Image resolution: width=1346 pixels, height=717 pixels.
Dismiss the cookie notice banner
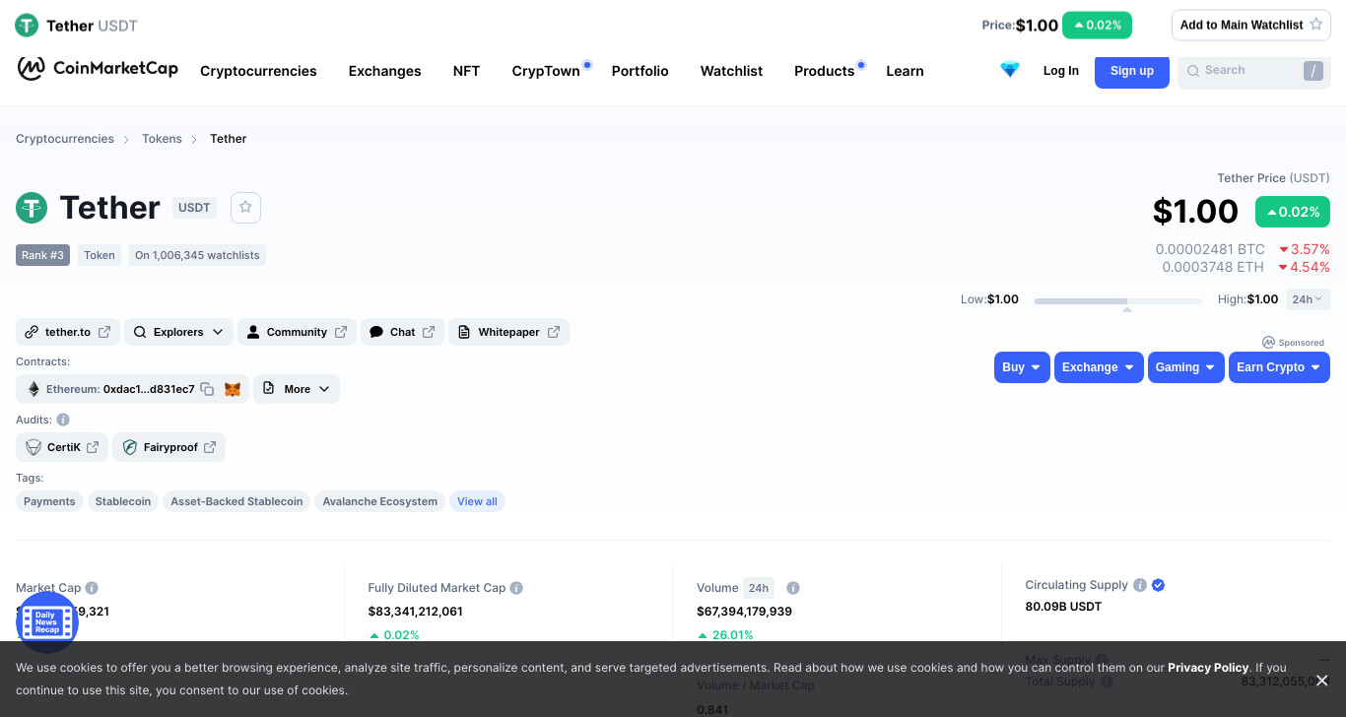tap(1322, 681)
